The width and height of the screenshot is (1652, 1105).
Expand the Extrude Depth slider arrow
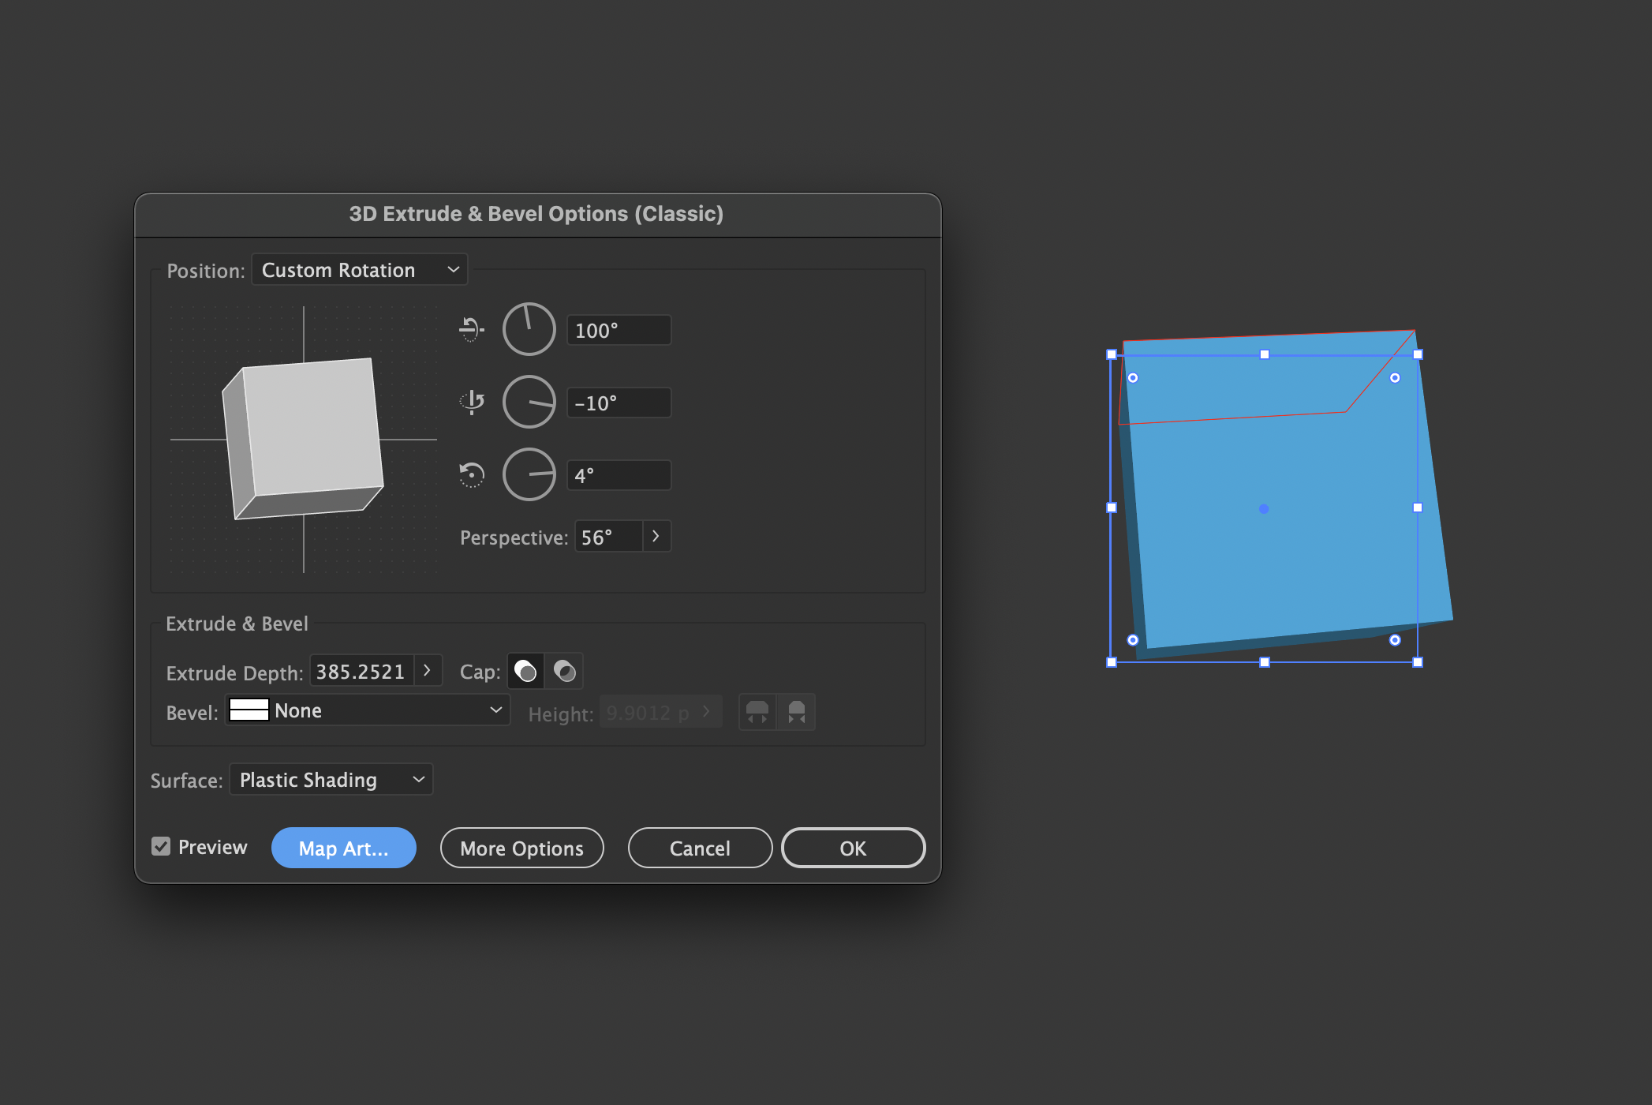pyautogui.click(x=428, y=671)
